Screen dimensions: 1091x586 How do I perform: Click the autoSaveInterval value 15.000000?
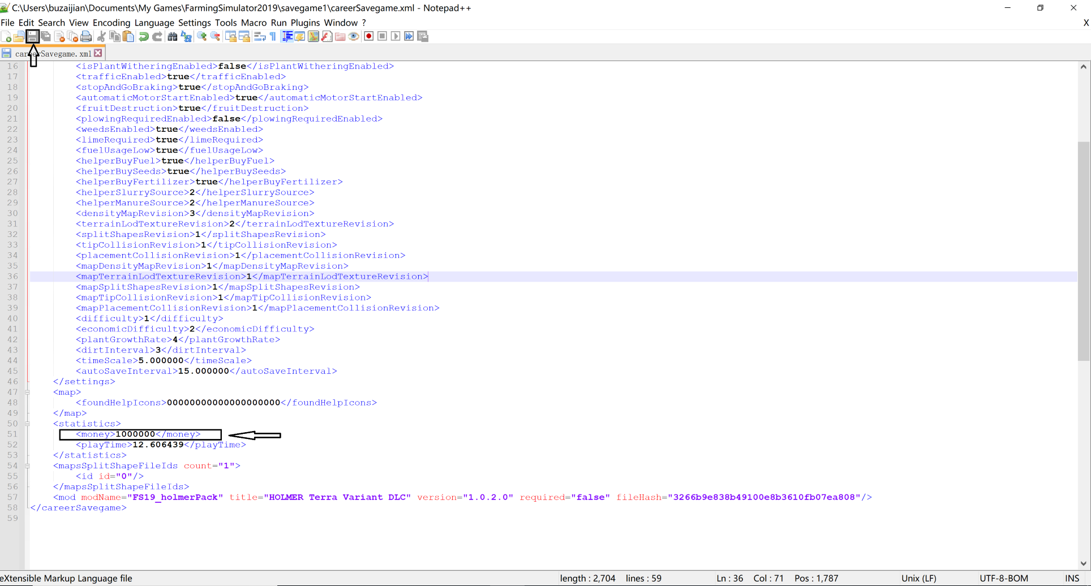pyautogui.click(x=204, y=371)
